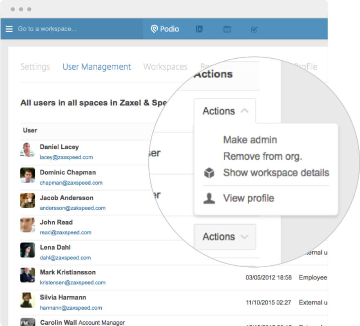
Task: Open Jacob Andersson's avatar
Action: coord(27,200)
